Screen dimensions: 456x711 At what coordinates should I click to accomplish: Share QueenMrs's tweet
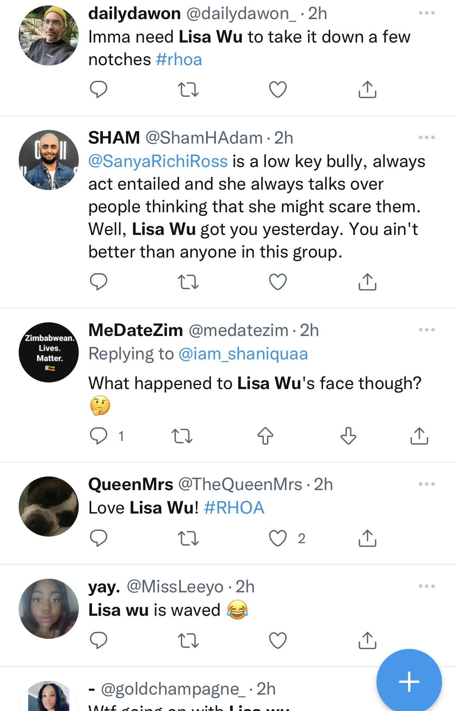[x=367, y=539]
